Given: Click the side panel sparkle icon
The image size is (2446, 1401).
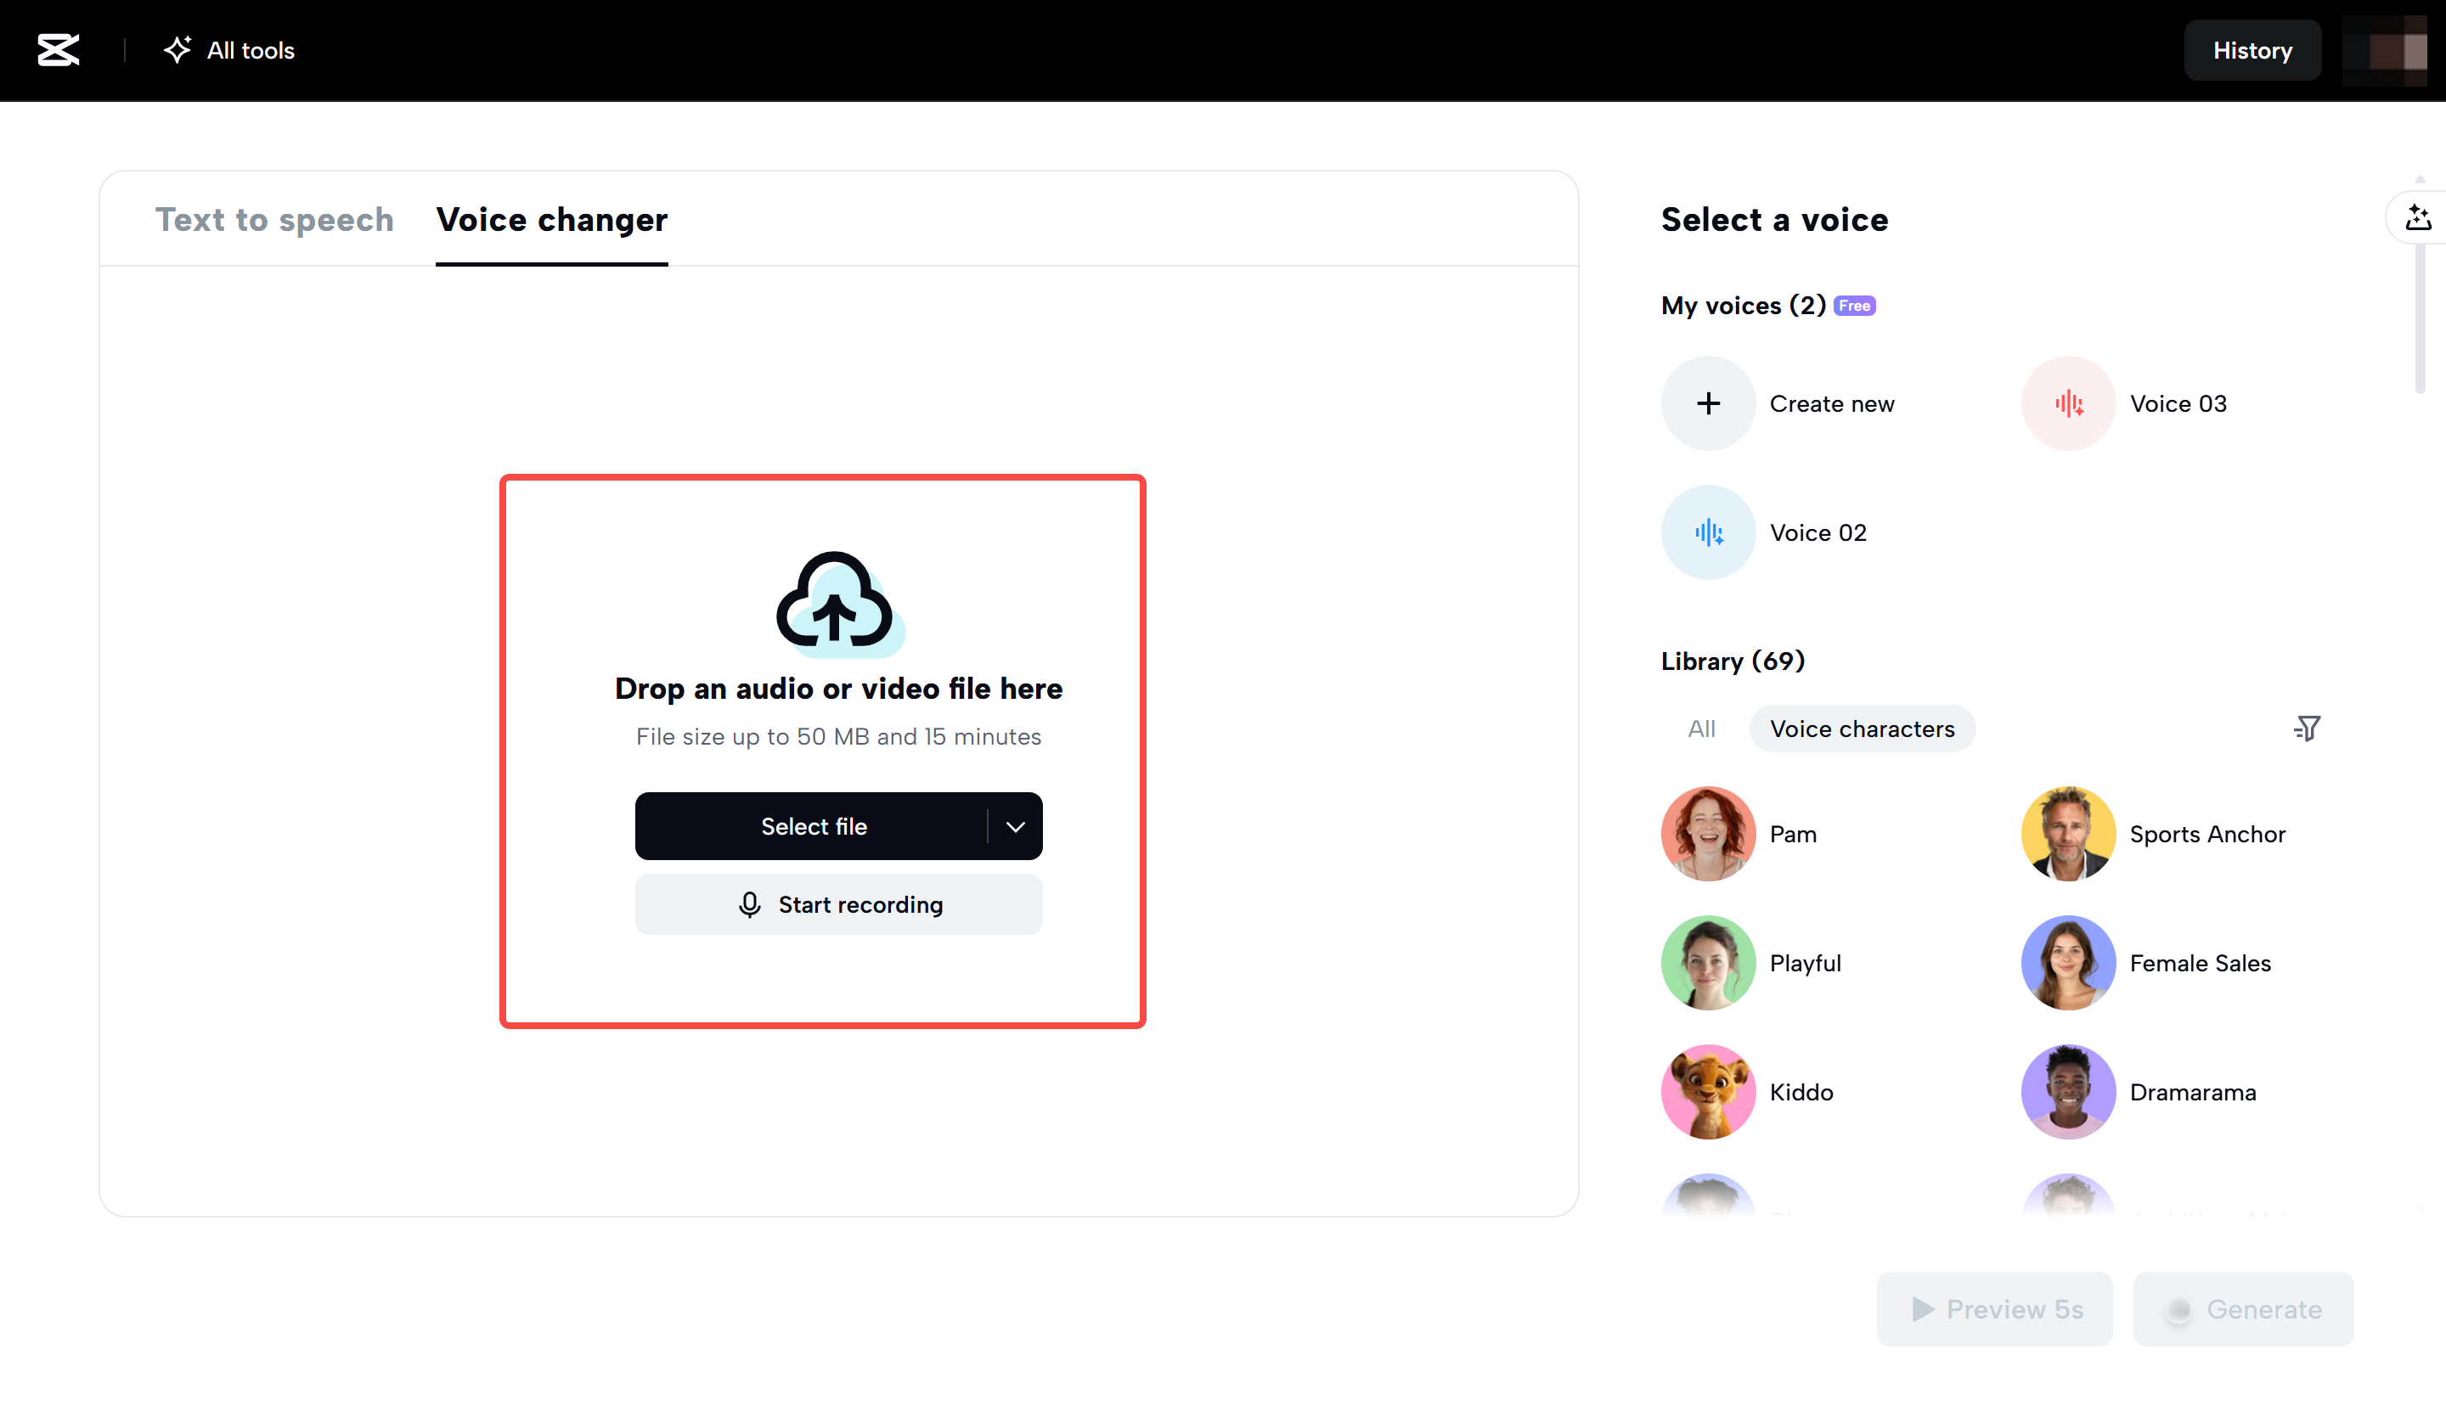Looking at the screenshot, I should (x=2418, y=218).
